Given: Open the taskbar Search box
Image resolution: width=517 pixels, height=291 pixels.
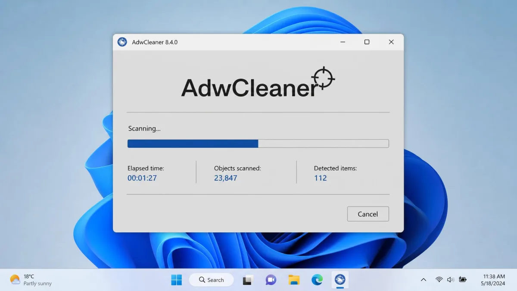Looking at the screenshot, I should (212, 280).
